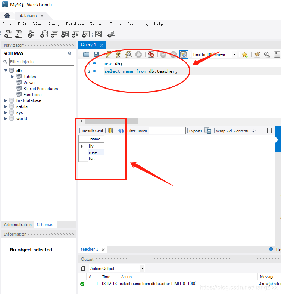Create a new view in active schema

(x=65, y=34)
